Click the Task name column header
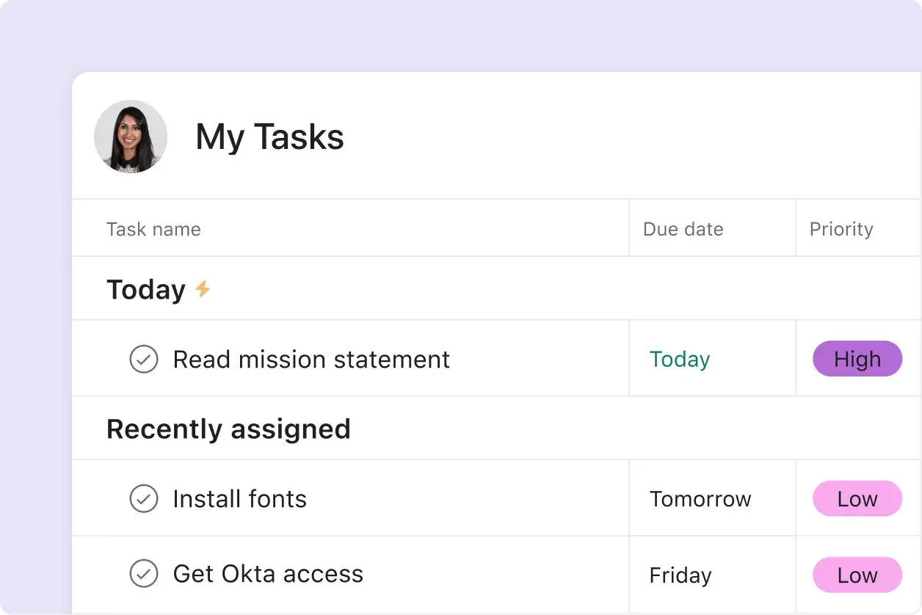Viewport: 922px width, 615px height. [153, 229]
